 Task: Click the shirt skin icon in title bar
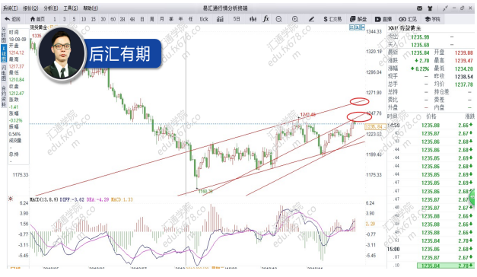click(x=430, y=8)
